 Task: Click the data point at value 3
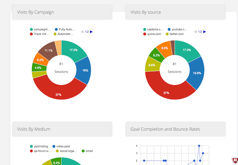(203, 153)
